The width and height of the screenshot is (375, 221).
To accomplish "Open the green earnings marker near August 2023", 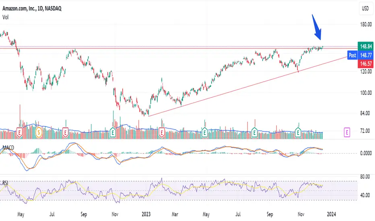I will point(254,132).
